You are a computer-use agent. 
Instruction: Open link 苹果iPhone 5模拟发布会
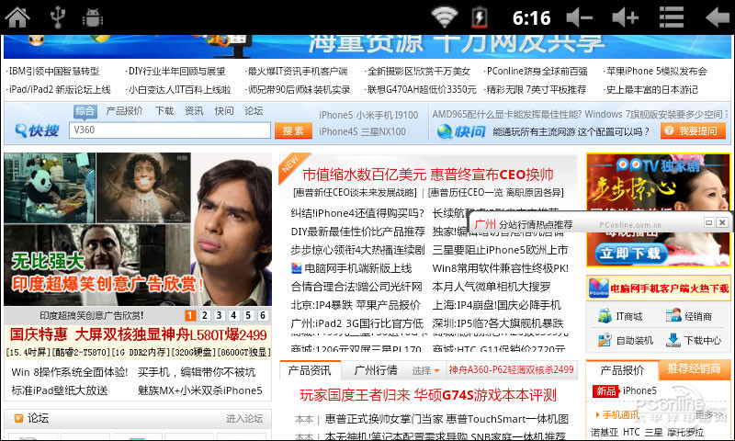click(656, 72)
